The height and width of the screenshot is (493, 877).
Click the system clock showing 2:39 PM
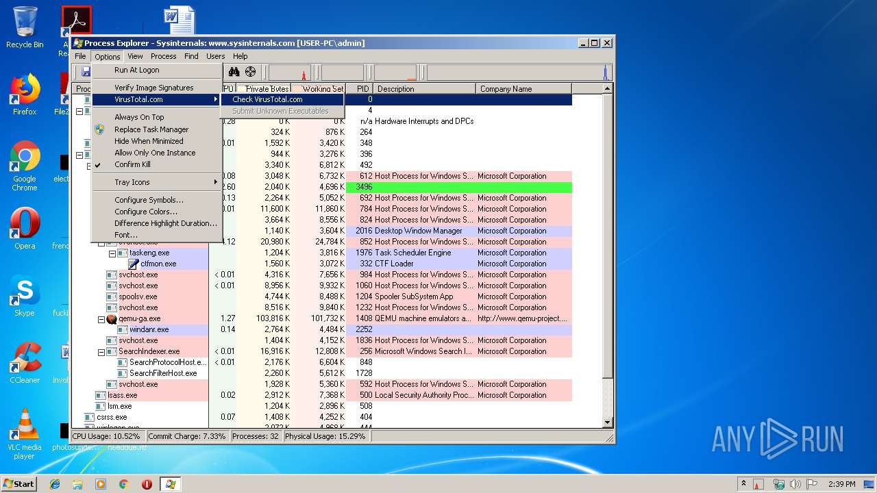pyautogui.click(x=841, y=484)
